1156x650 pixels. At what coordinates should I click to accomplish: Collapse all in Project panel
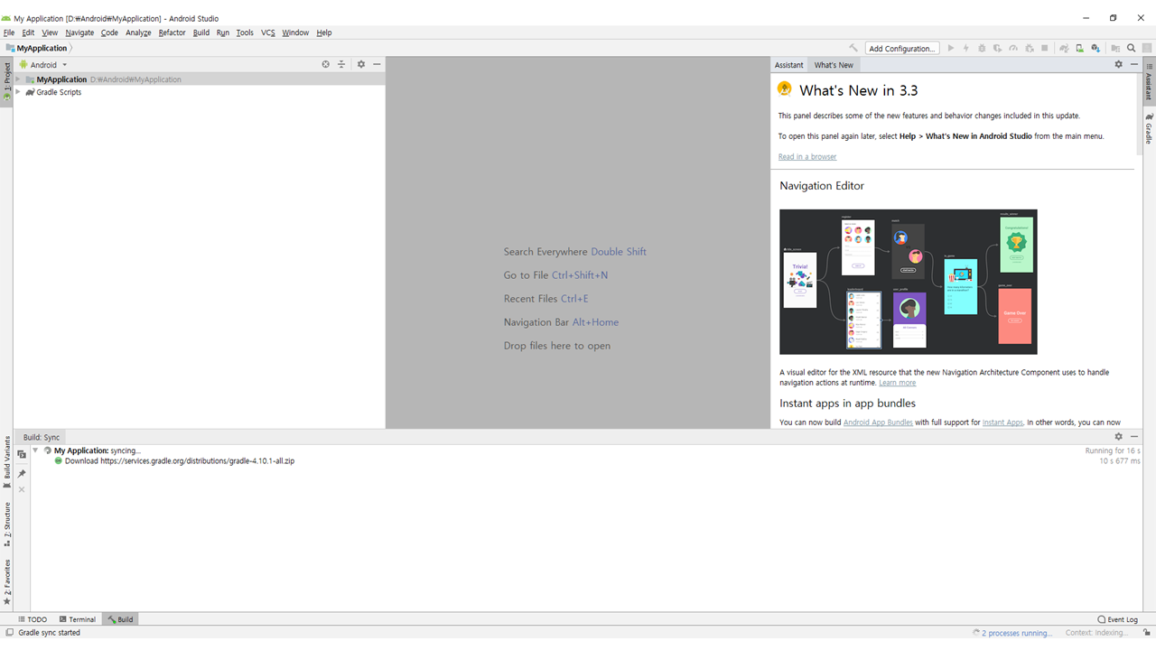341,65
